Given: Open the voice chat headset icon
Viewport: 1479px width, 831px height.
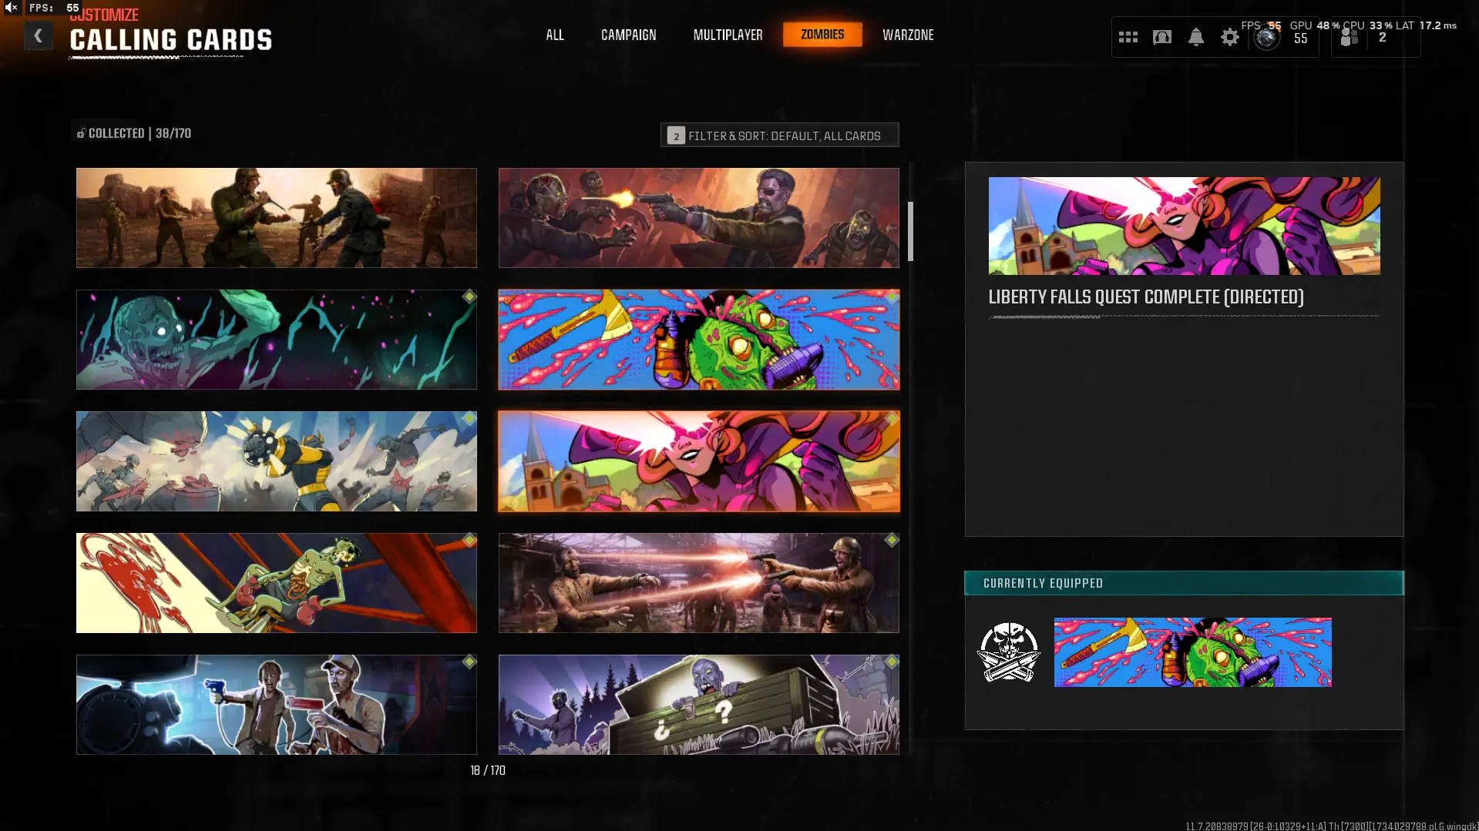Looking at the screenshot, I should point(1161,37).
